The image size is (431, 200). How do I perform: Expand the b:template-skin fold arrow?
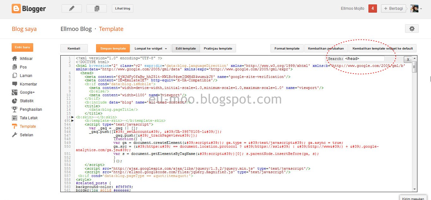point(73,121)
